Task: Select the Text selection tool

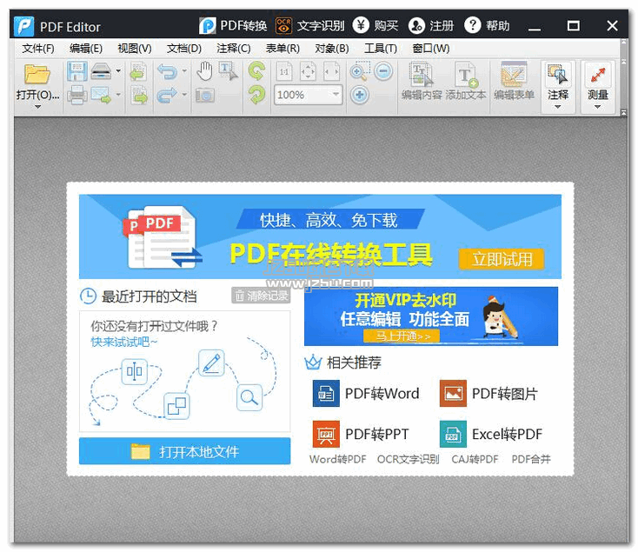Action: 228,71
